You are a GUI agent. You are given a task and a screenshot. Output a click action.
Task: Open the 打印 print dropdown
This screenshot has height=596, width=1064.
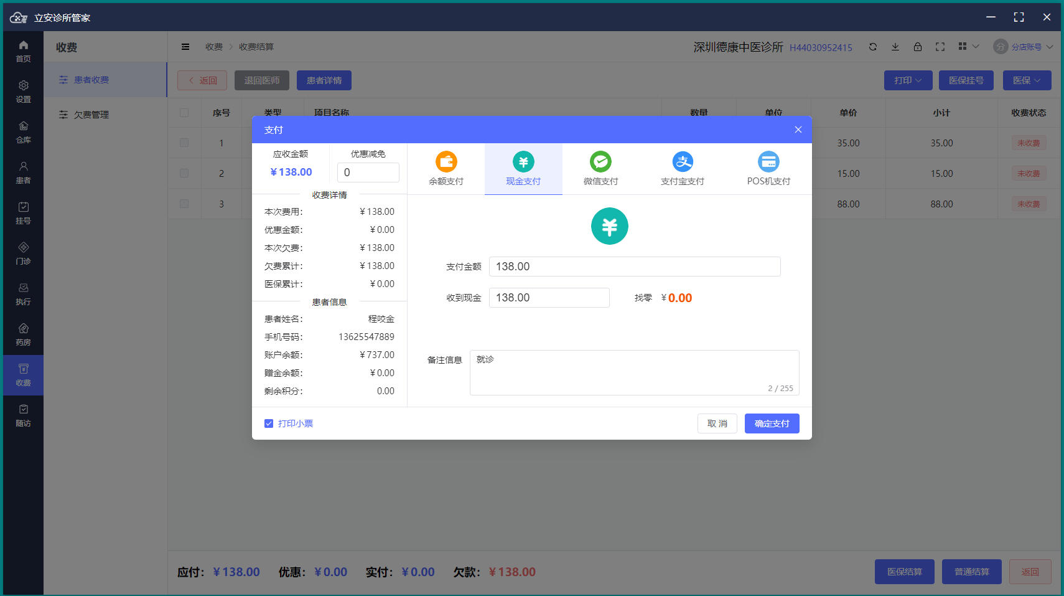coord(908,80)
